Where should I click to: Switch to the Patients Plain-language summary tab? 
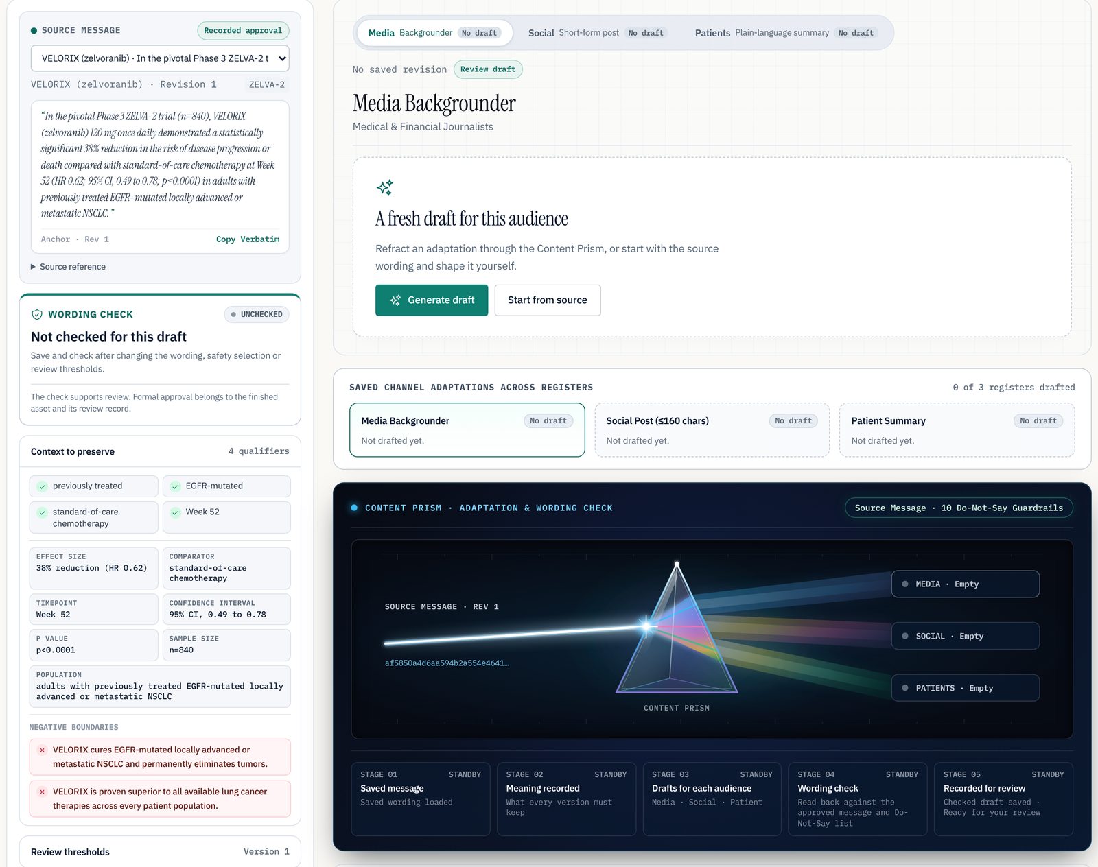pyautogui.click(x=787, y=33)
